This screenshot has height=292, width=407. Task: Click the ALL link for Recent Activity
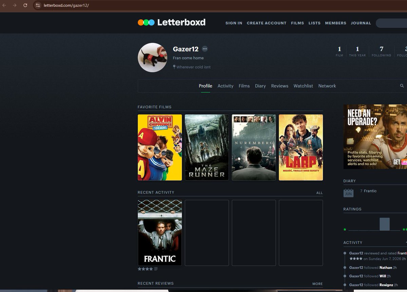pos(319,193)
